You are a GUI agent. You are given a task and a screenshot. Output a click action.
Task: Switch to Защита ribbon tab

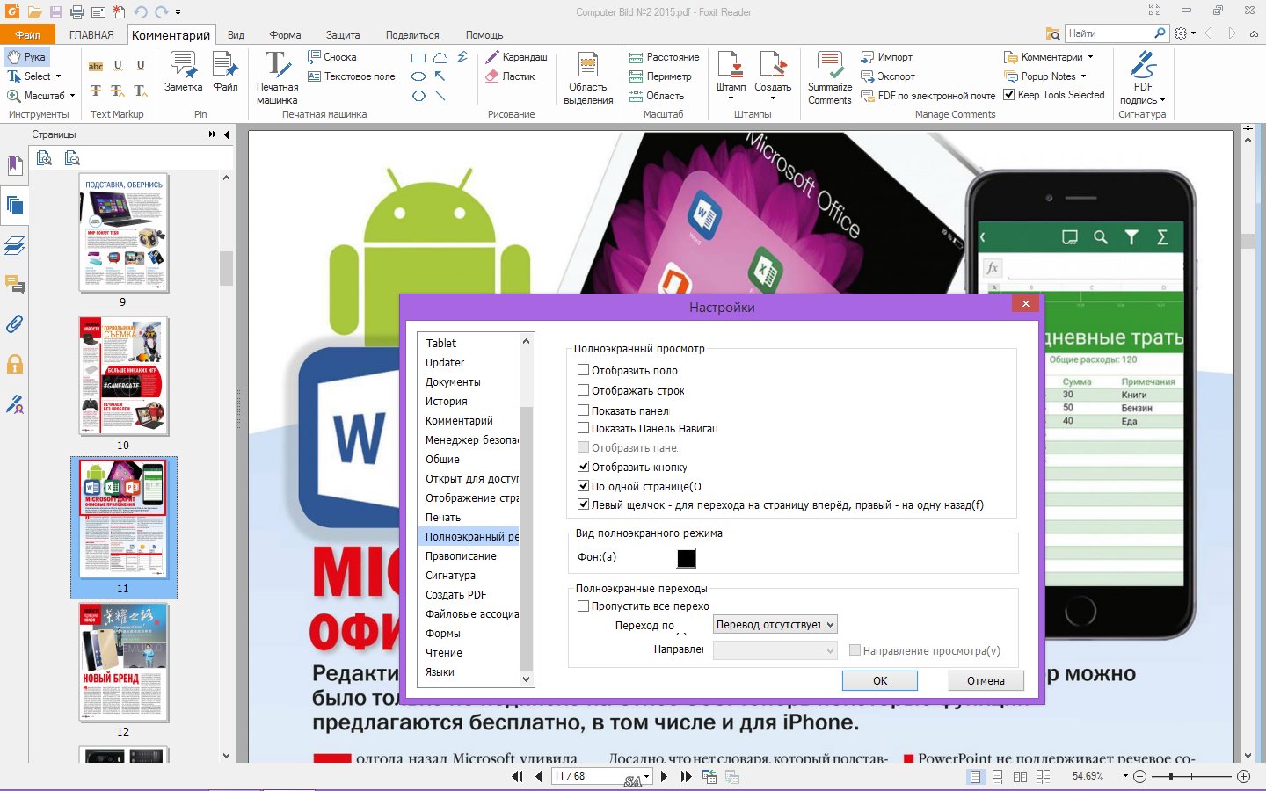[x=343, y=35]
